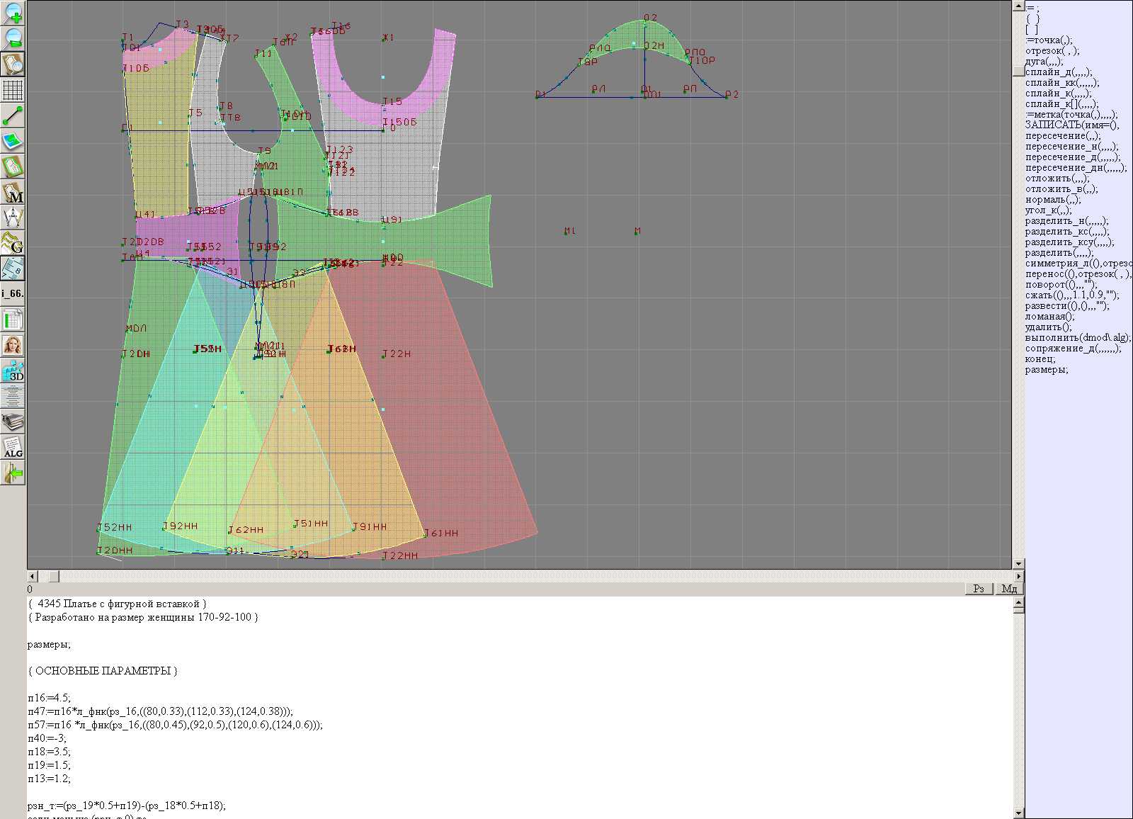Click the pattern icon marked M
Viewport: 1133px width, 819px height.
click(x=13, y=193)
